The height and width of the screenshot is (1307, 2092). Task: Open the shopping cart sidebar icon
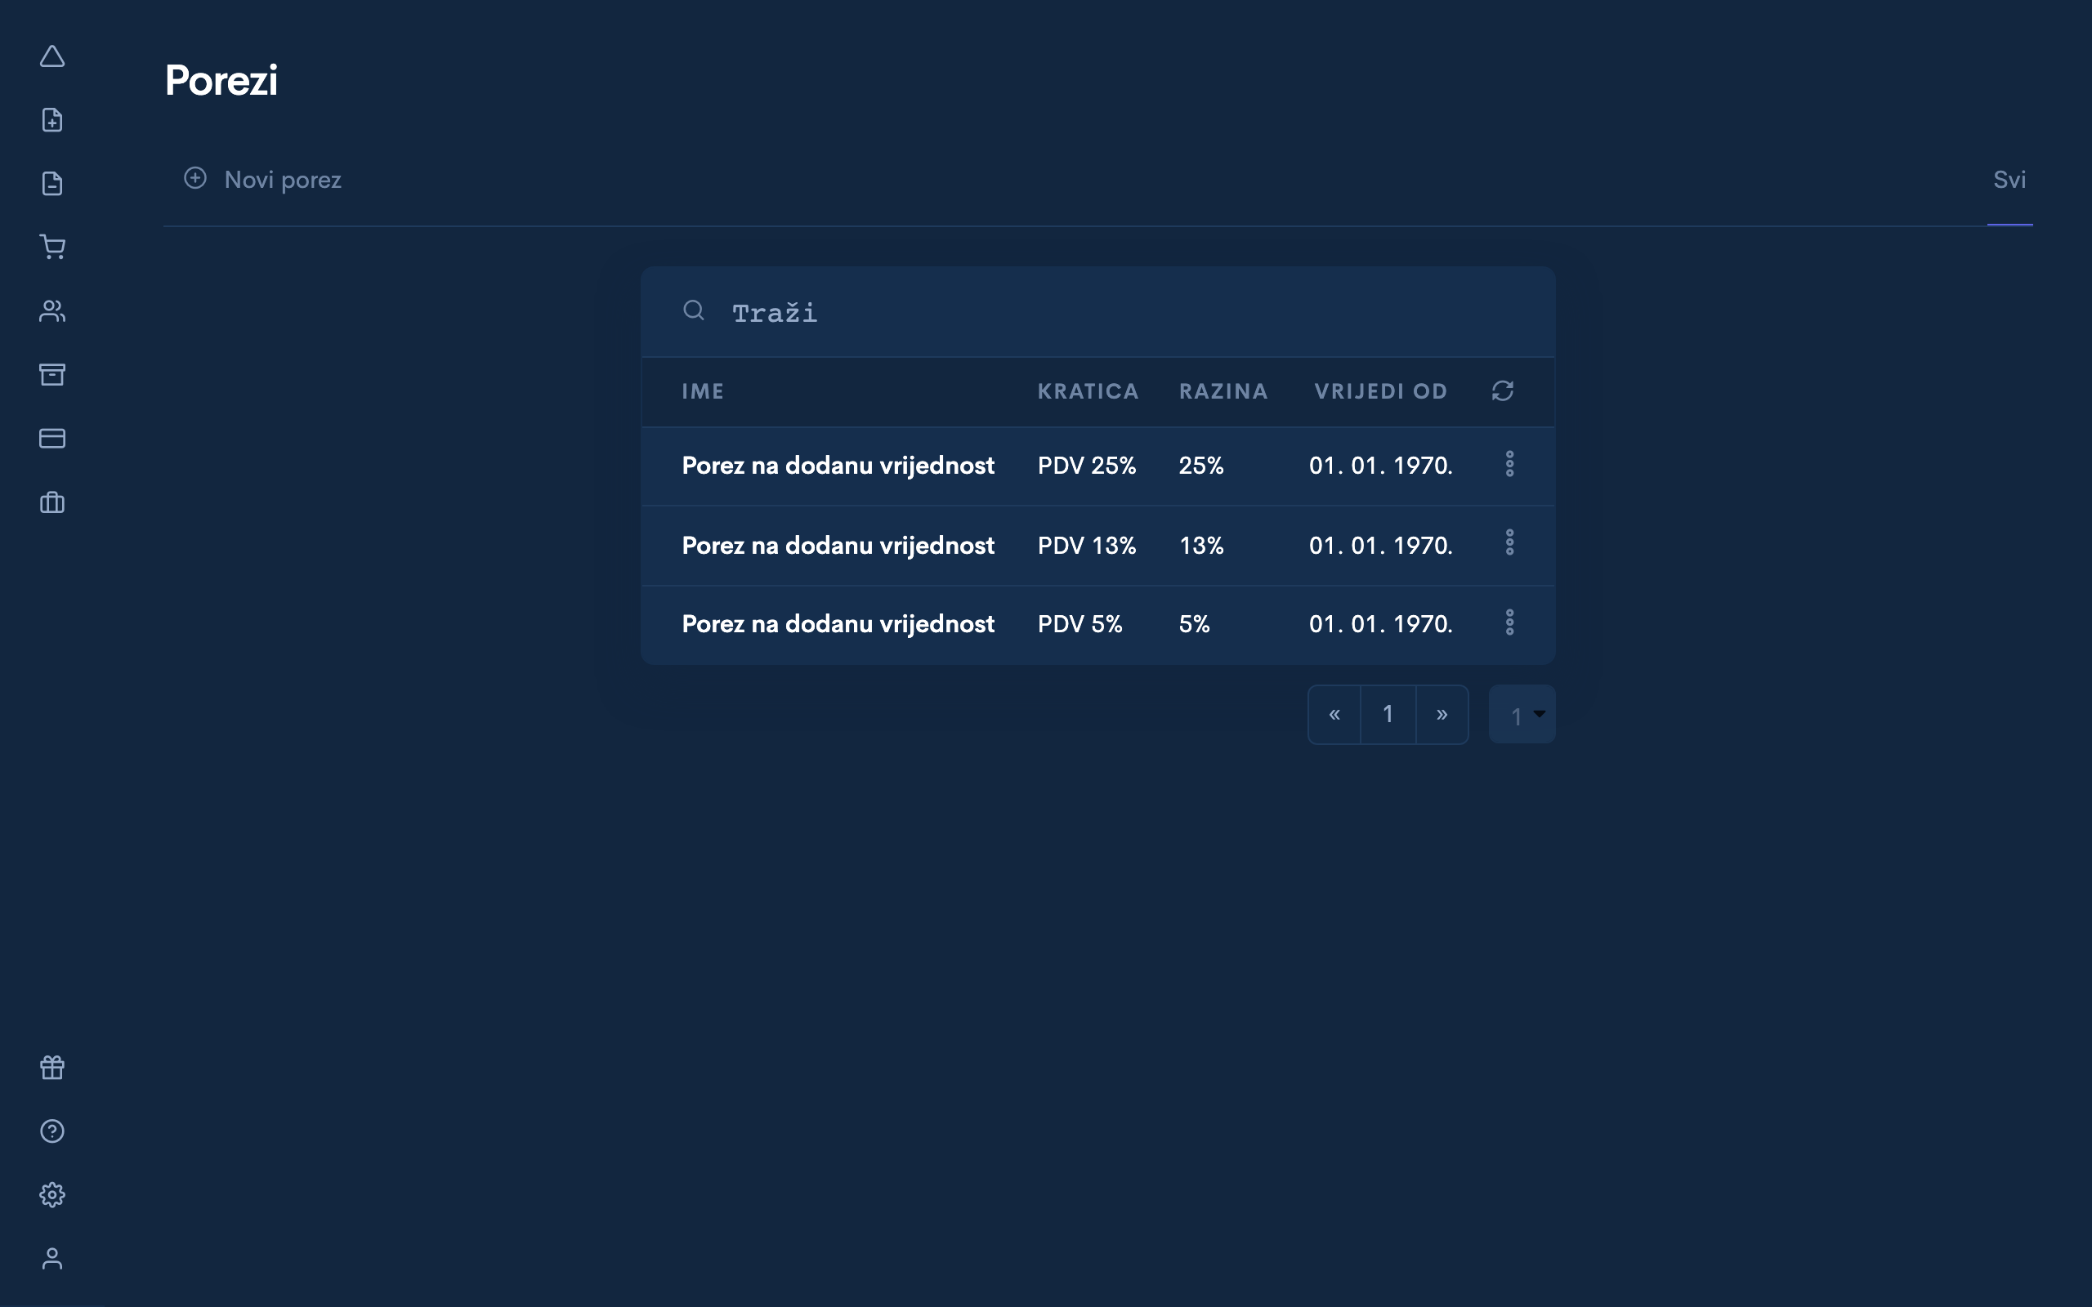(x=51, y=248)
